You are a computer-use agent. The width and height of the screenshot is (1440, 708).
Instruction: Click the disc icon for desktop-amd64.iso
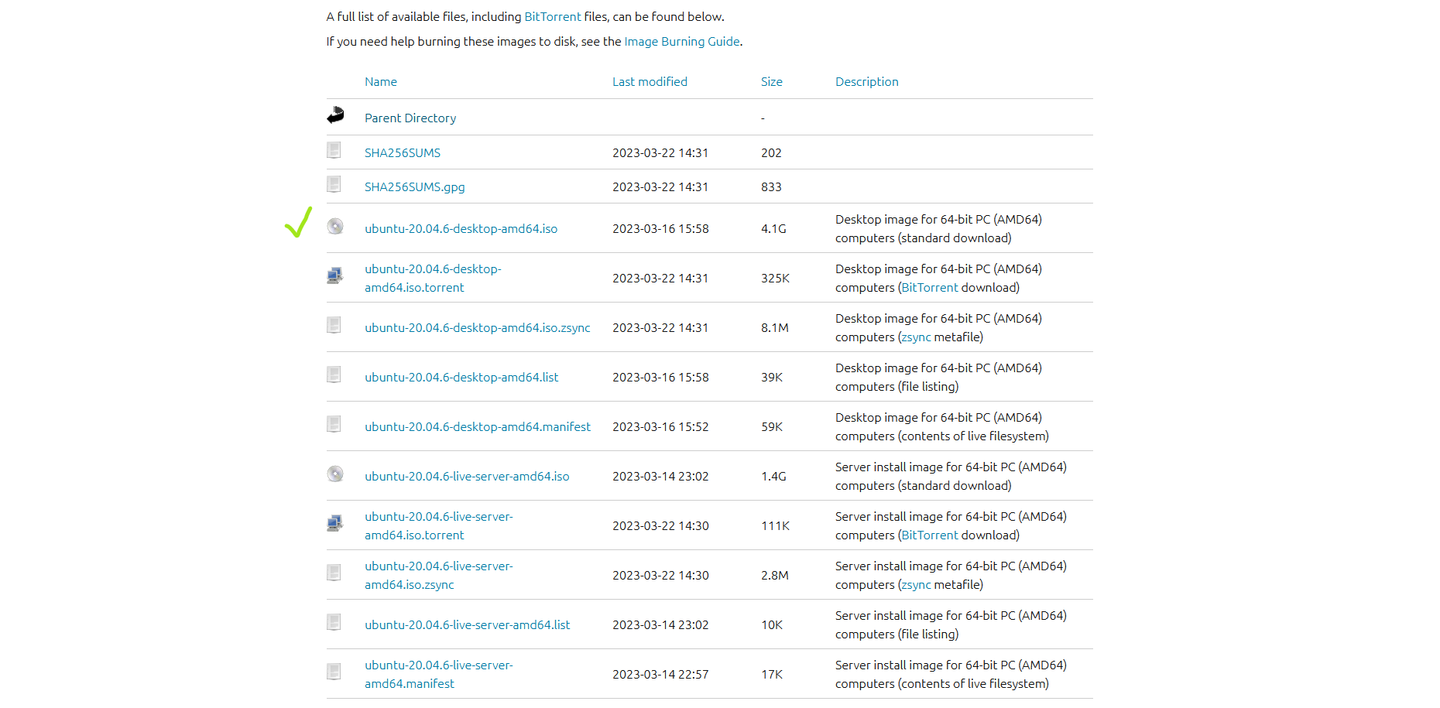[x=335, y=227]
